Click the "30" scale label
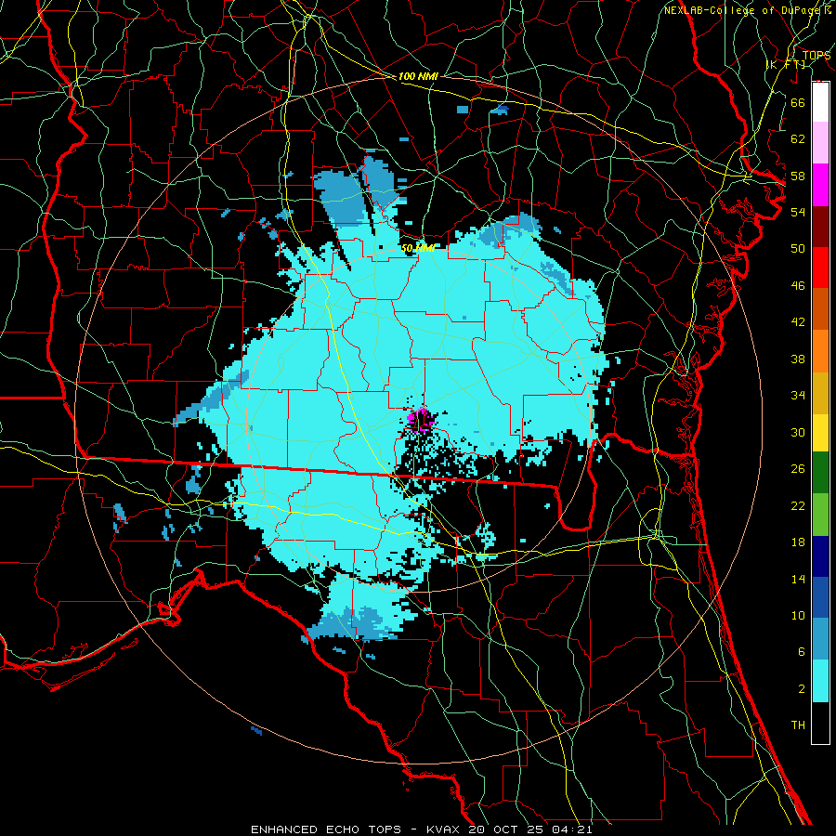Viewport: 836px width, 836px height. 798,432
